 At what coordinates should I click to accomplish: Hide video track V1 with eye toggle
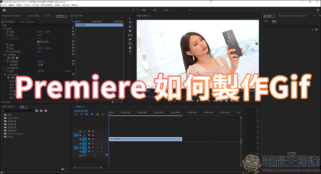93,139
